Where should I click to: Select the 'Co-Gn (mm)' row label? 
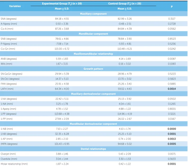(8, 49)
